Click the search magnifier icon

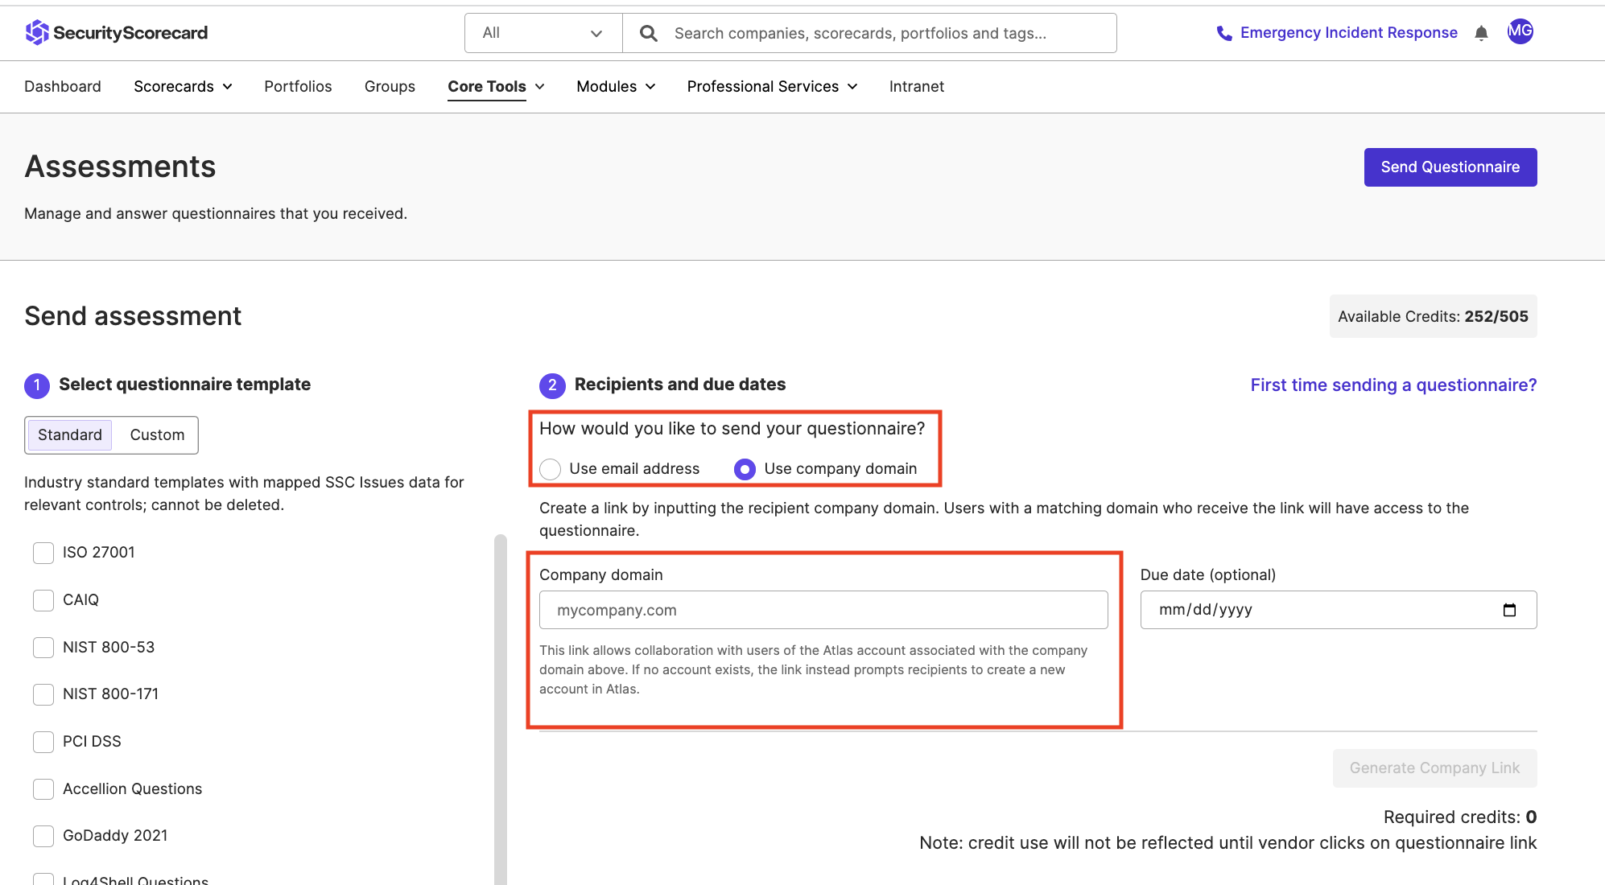pyautogui.click(x=648, y=33)
